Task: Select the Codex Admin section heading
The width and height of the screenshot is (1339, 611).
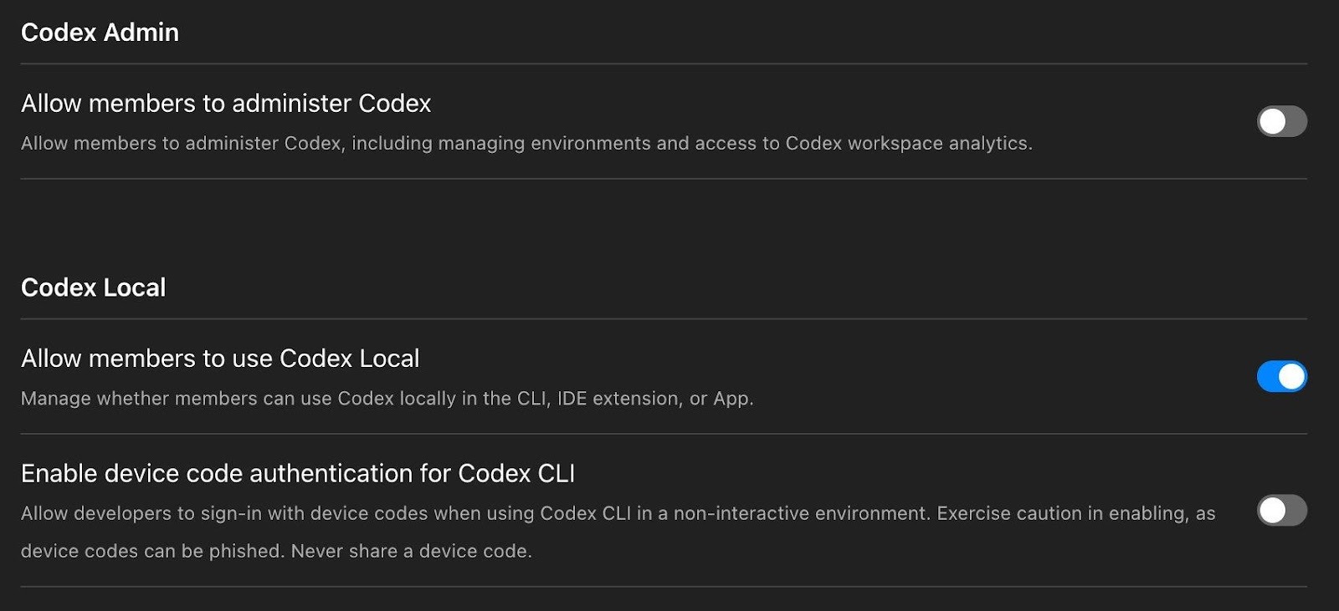Action: [100, 32]
